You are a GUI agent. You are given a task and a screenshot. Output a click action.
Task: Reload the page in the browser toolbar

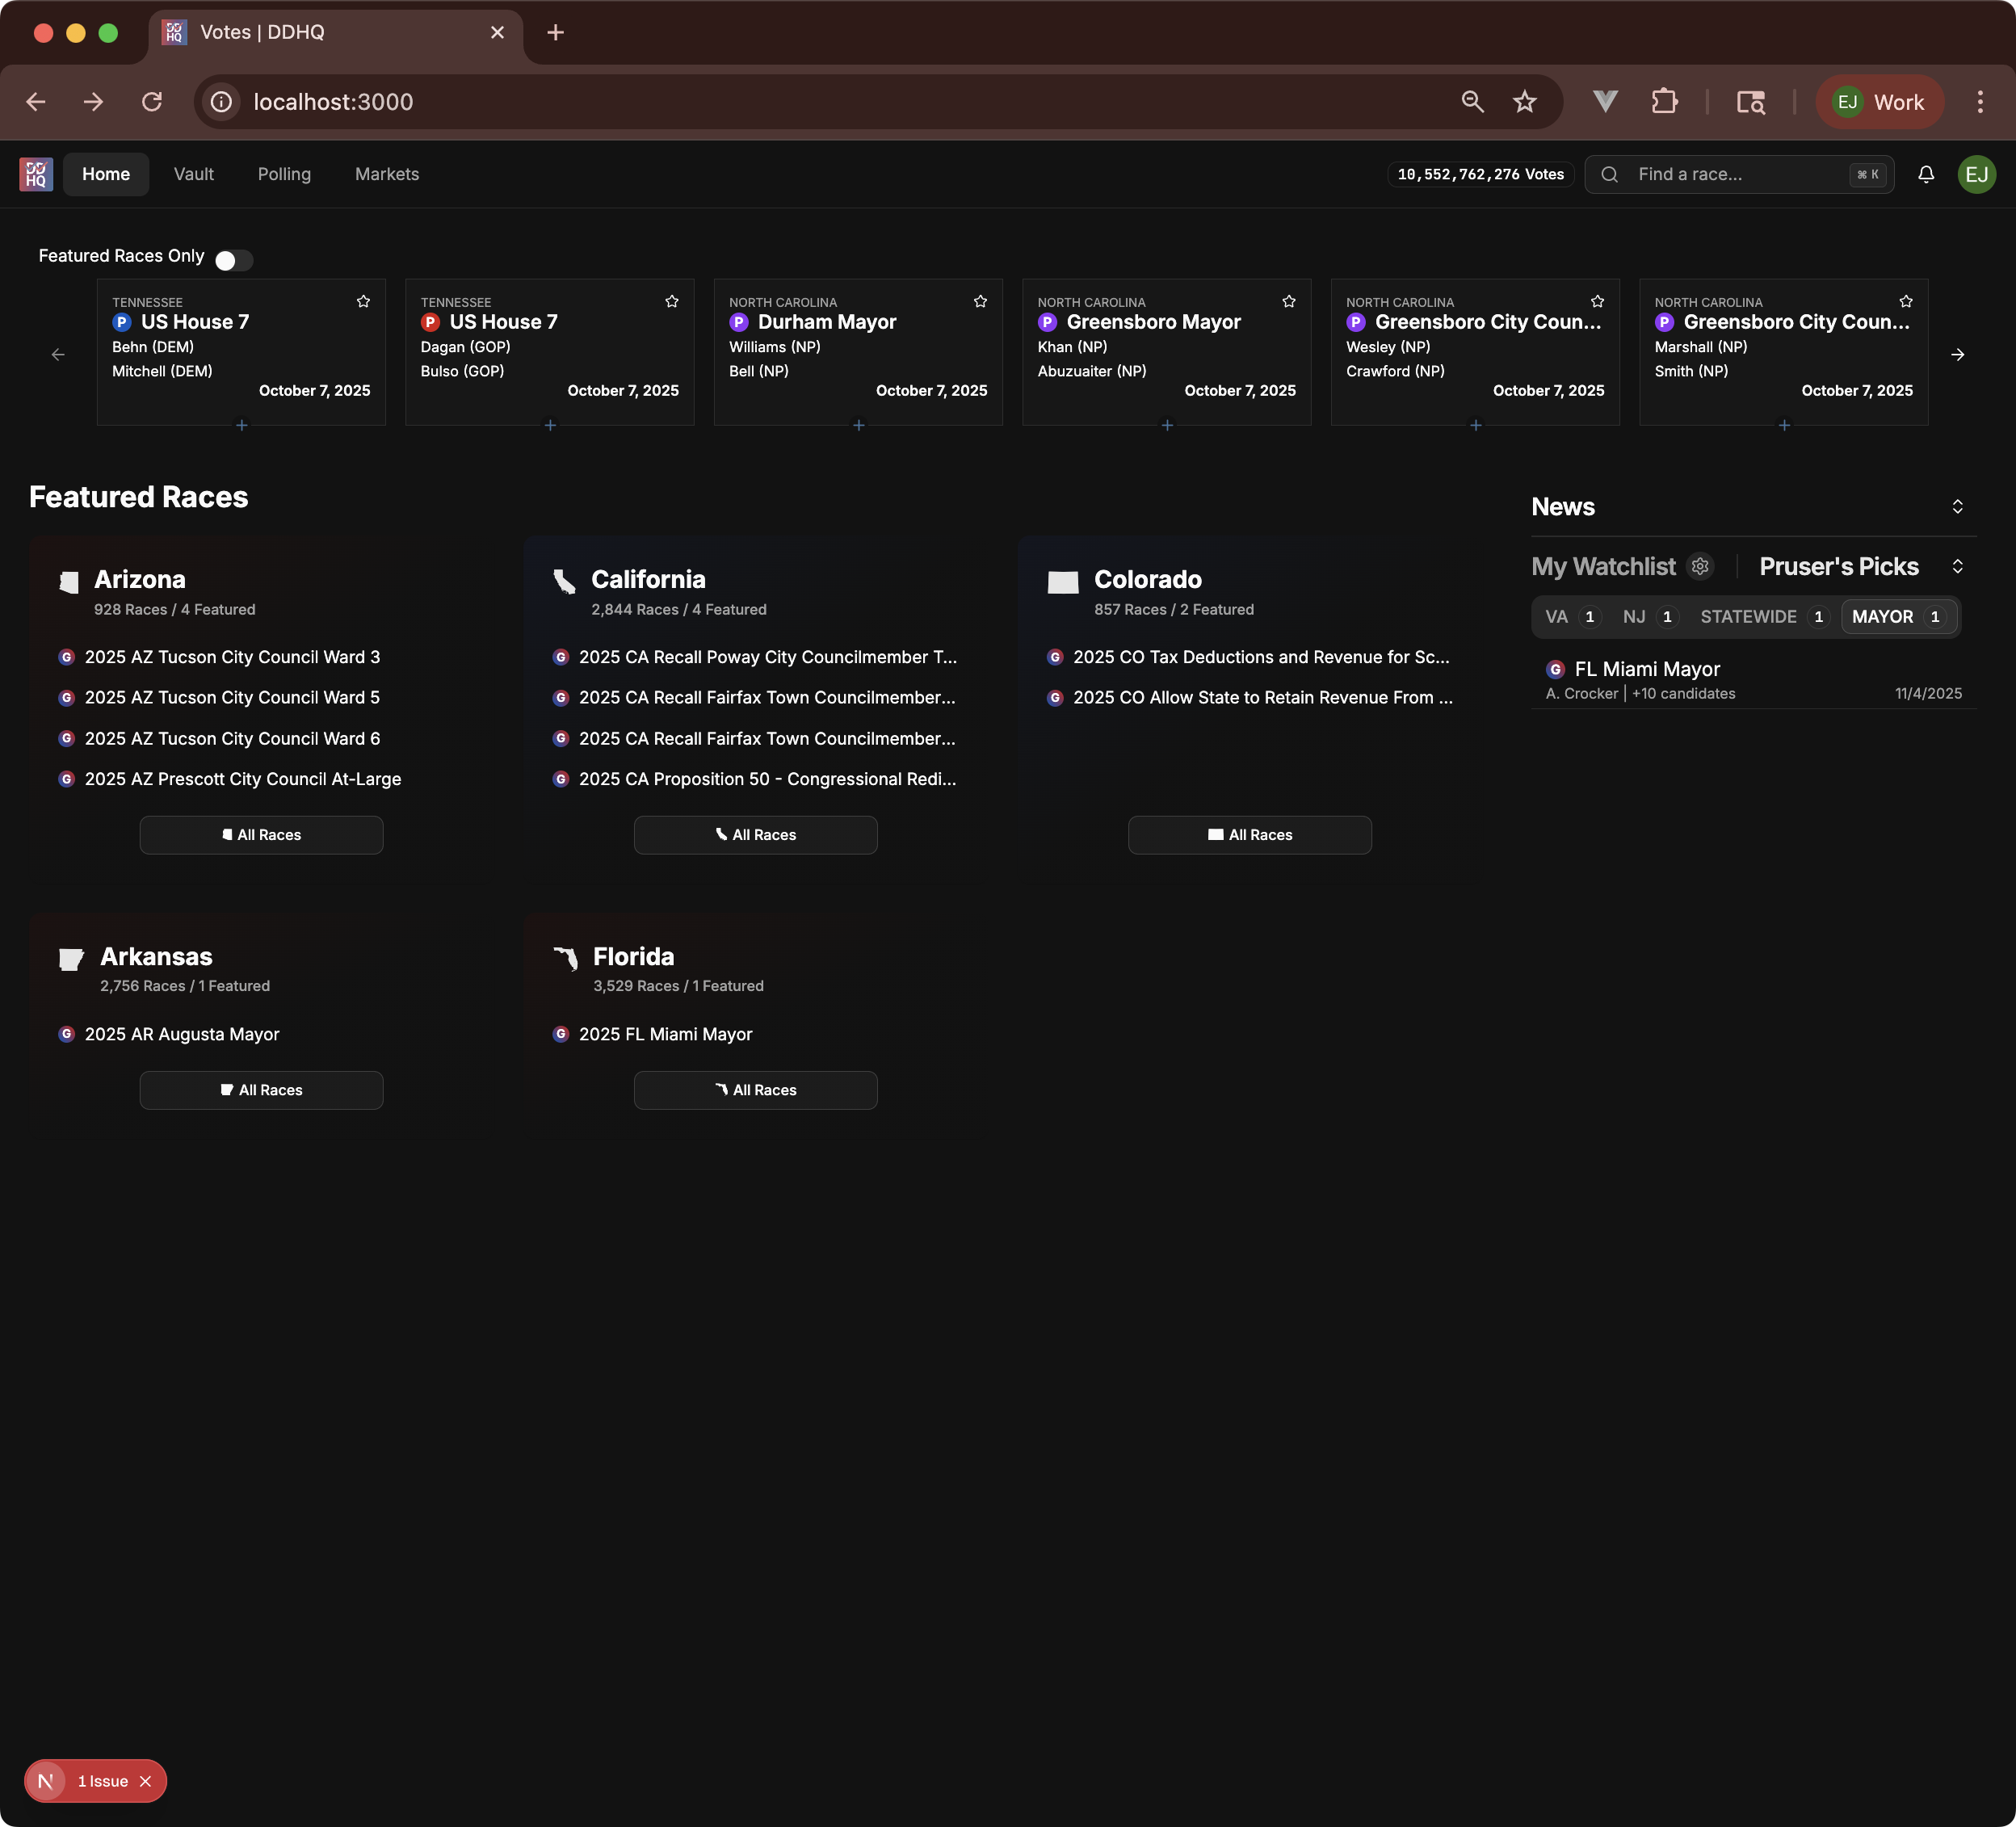[152, 101]
